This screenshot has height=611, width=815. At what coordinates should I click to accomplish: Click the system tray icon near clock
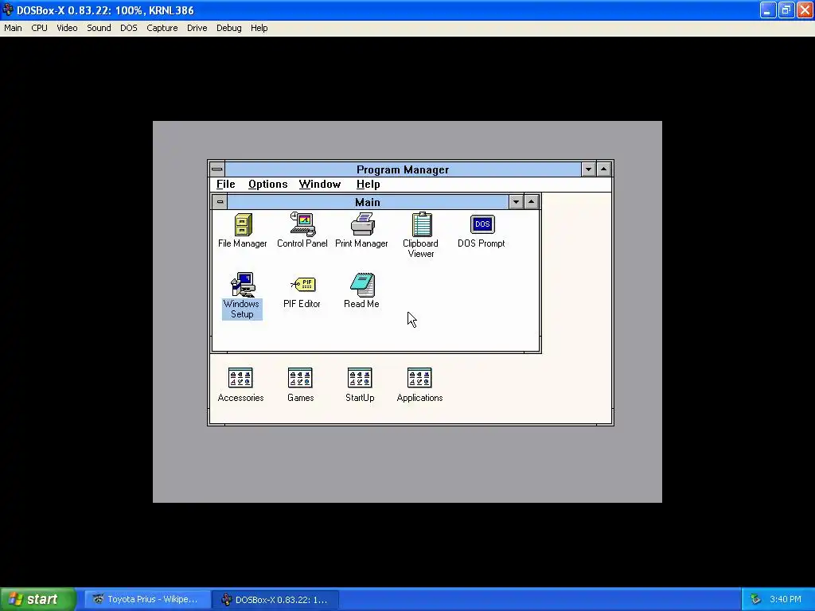point(756,600)
